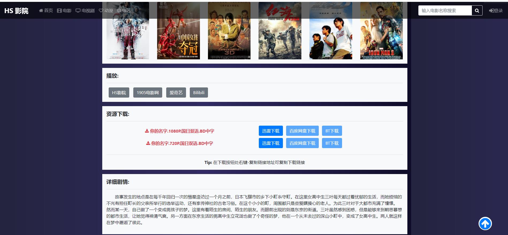Play on 爱奇艺 source
The height and width of the screenshot is (235, 508).
(176, 93)
